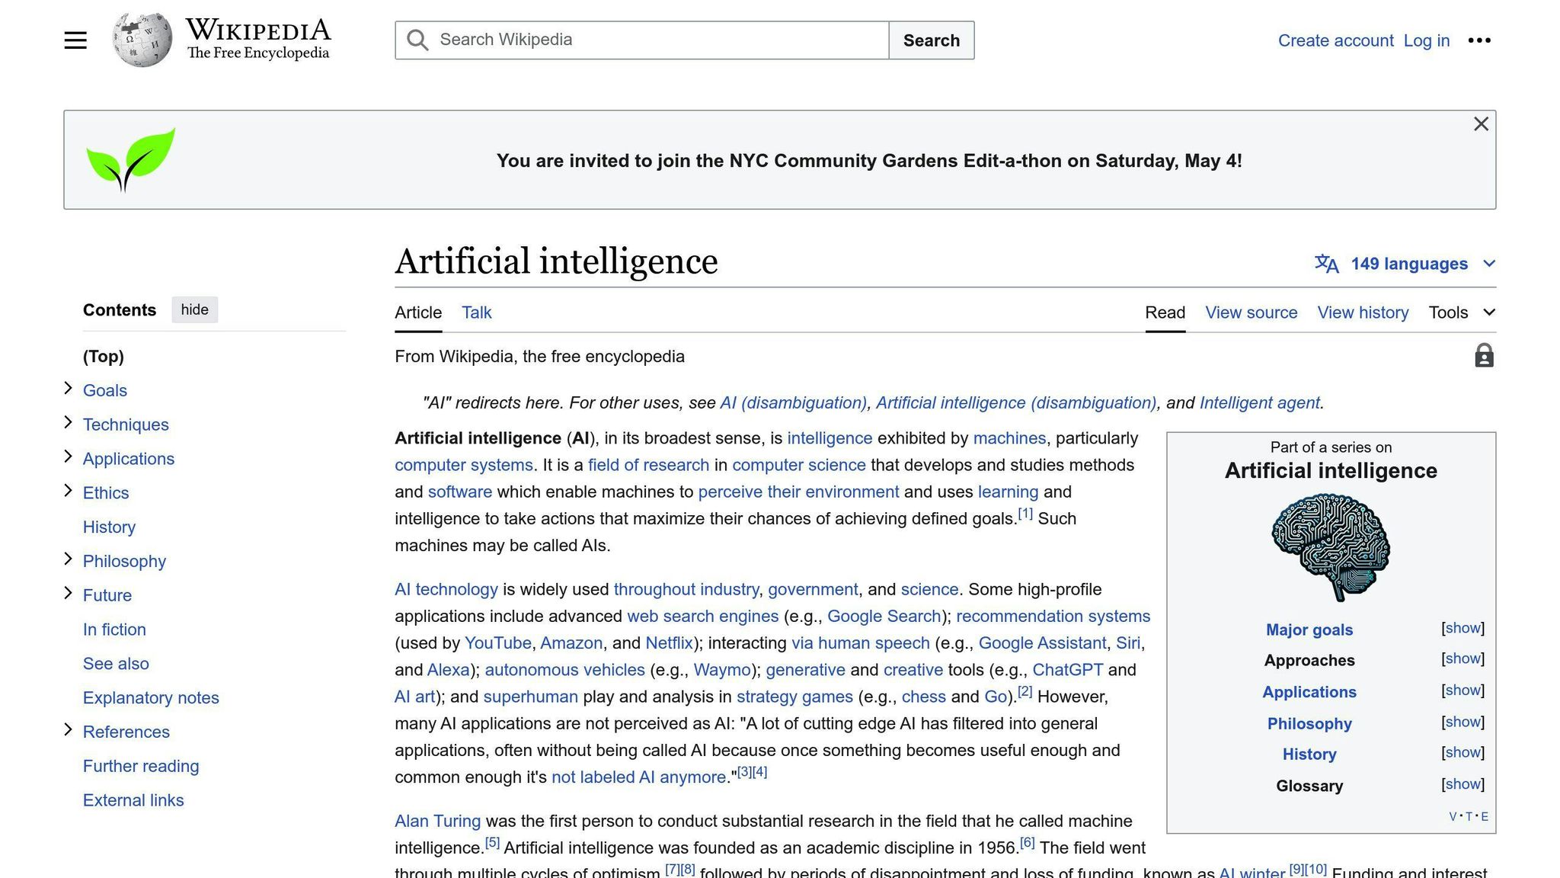The image size is (1560, 878).
Task: Open the Tools dropdown menu
Action: [x=1461, y=312]
